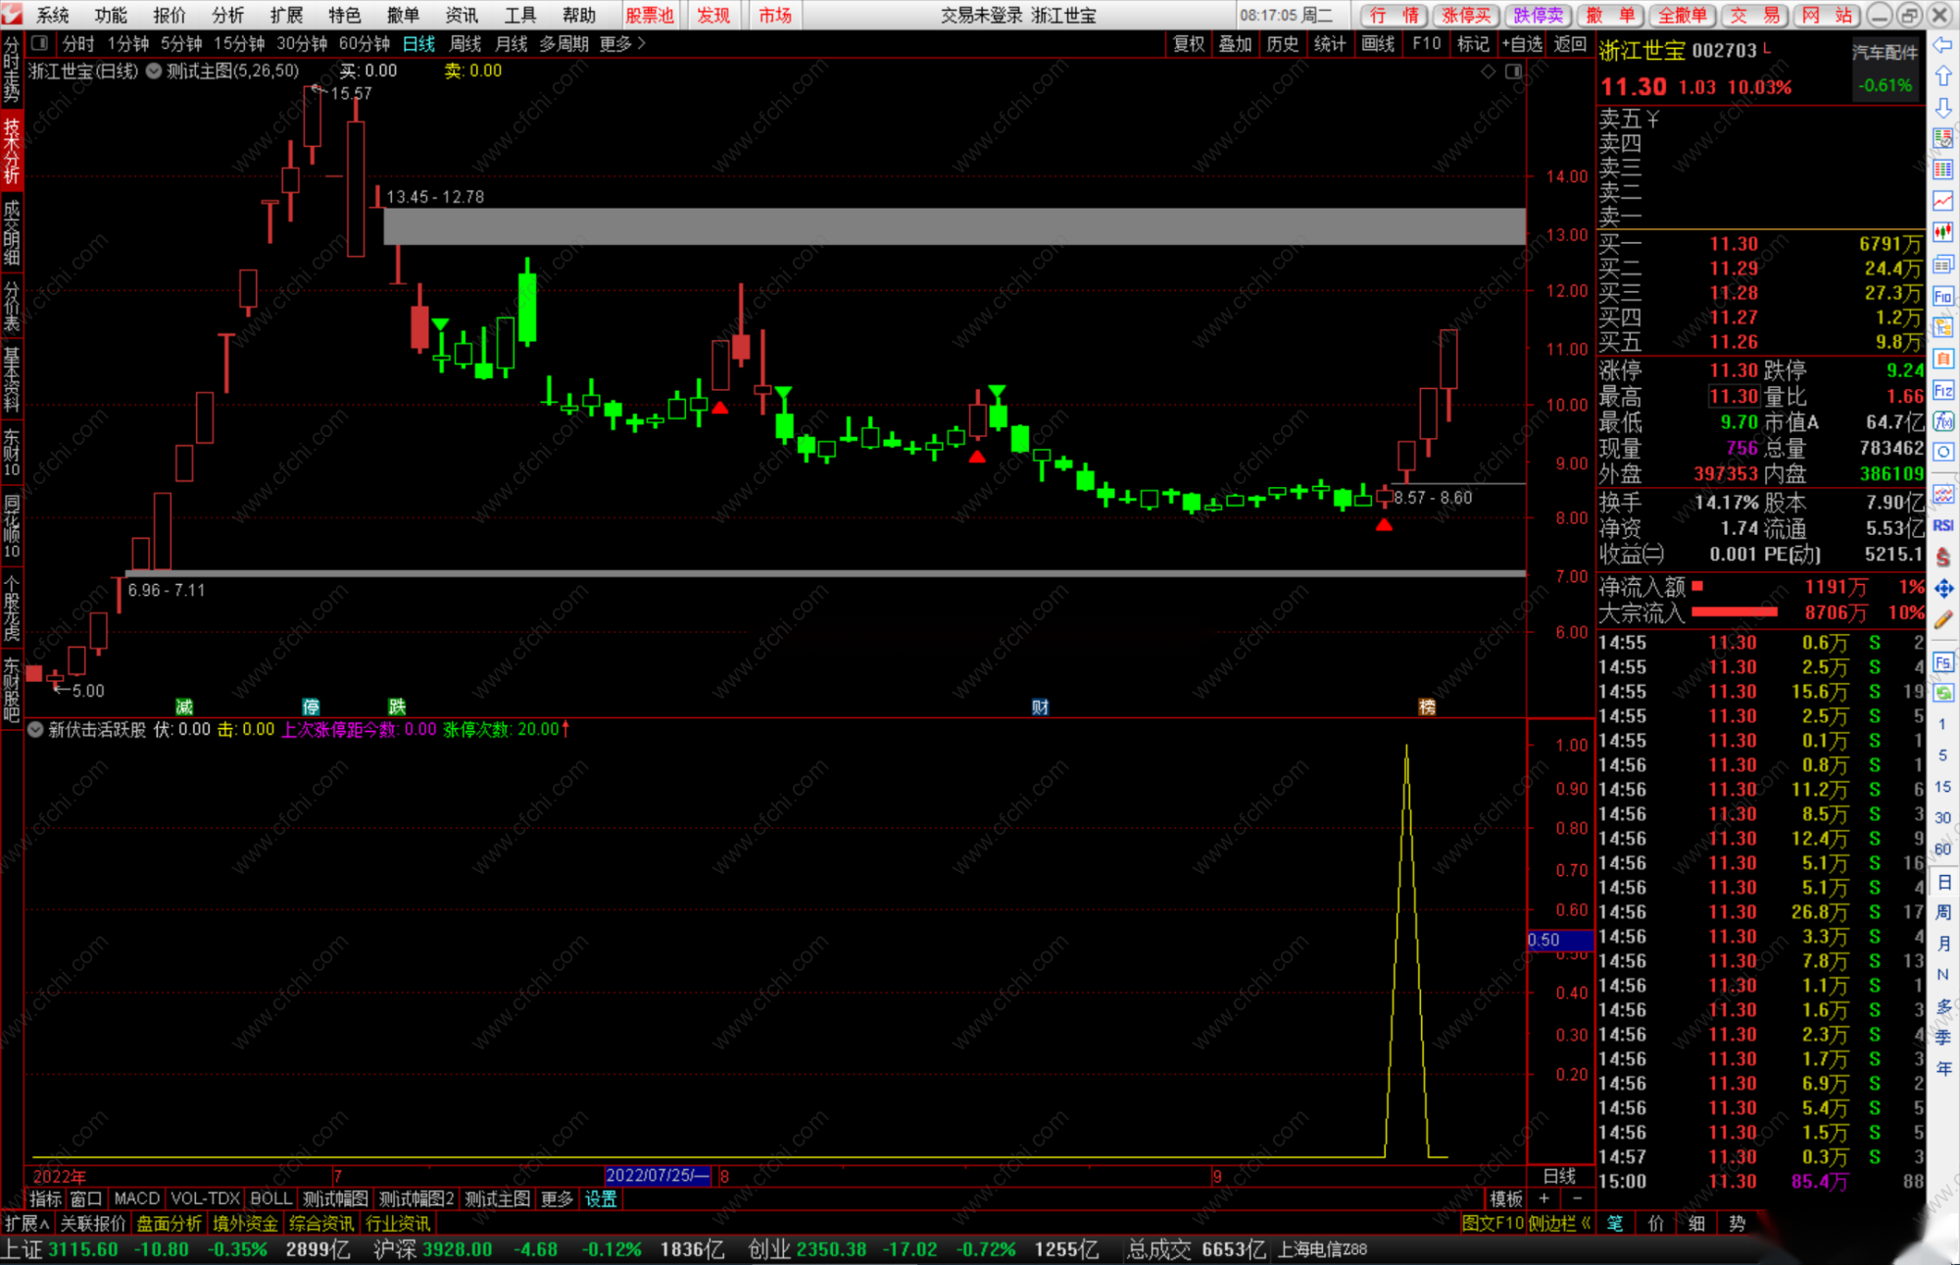The width and height of the screenshot is (1960, 1265).
Task: Click the RSI indicator icon
Action: point(1942,525)
